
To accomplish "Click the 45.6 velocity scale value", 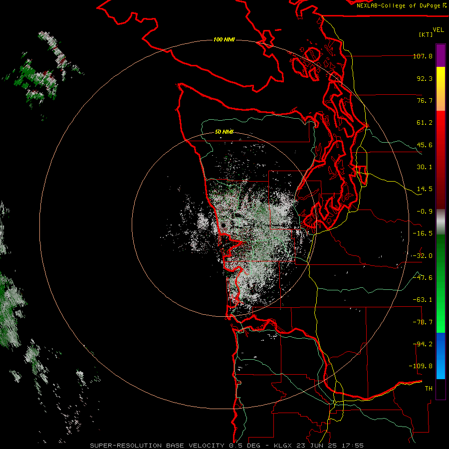I will pyautogui.click(x=425, y=145).
